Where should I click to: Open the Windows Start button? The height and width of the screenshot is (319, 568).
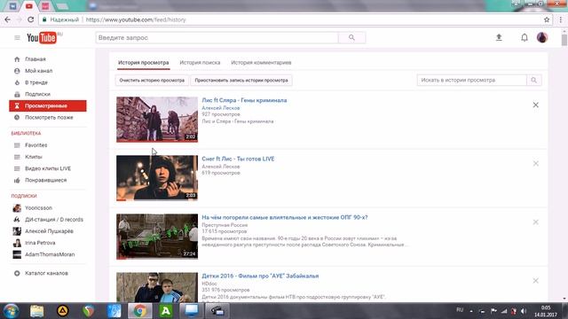11,311
